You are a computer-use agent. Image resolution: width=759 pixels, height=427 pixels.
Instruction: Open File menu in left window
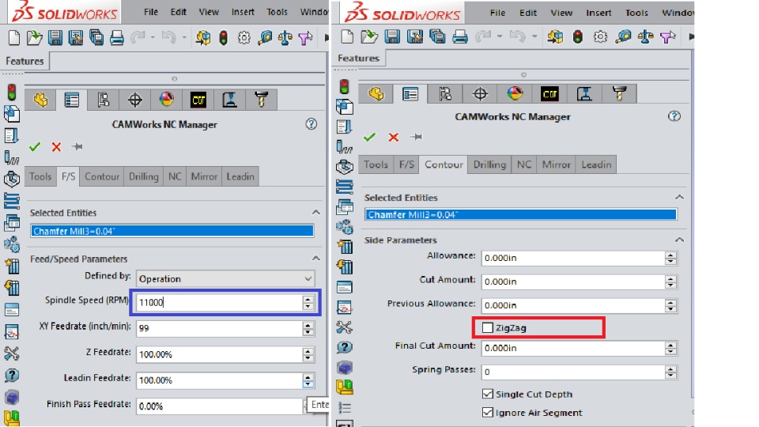151,12
